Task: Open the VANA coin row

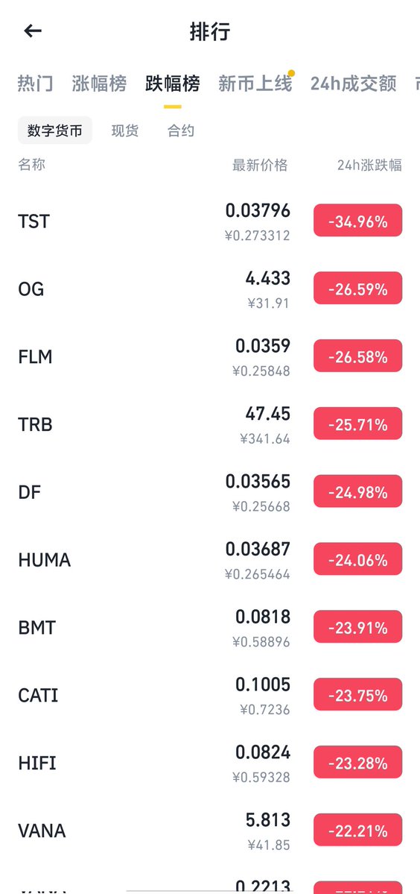Action: pyautogui.click(x=210, y=831)
